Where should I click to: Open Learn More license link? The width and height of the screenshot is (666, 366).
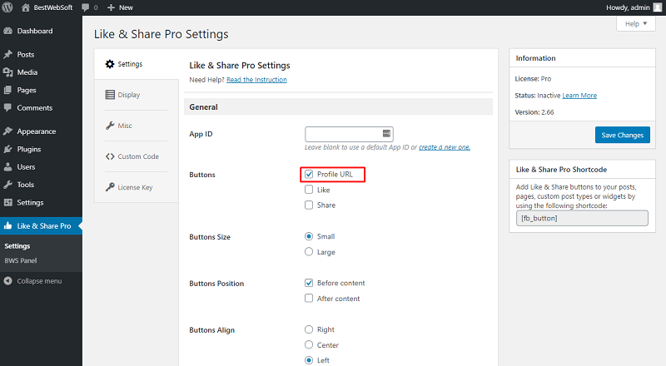tap(579, 96)
